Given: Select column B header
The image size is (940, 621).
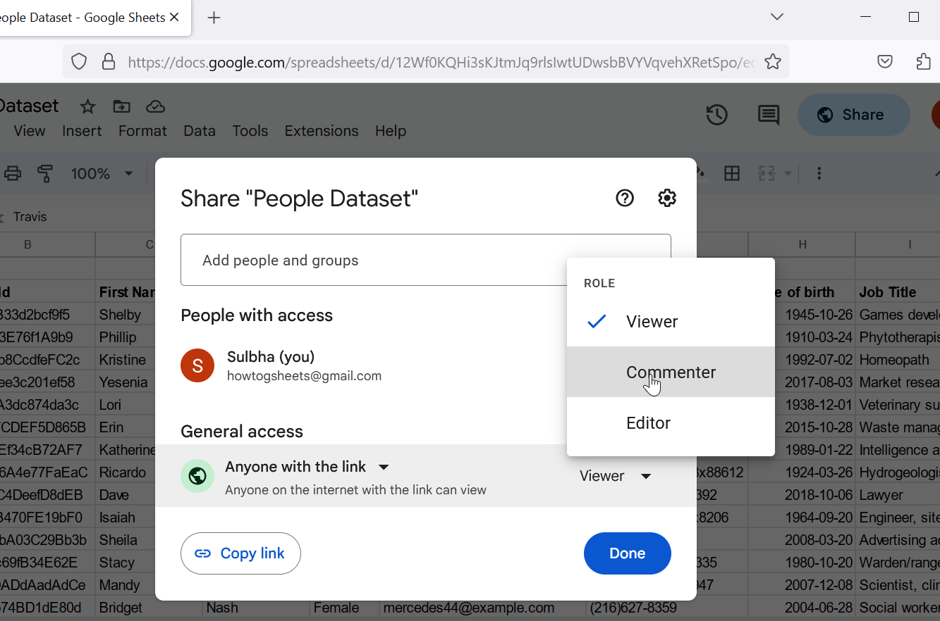Looking at the screenshot, I should (28, 244).
